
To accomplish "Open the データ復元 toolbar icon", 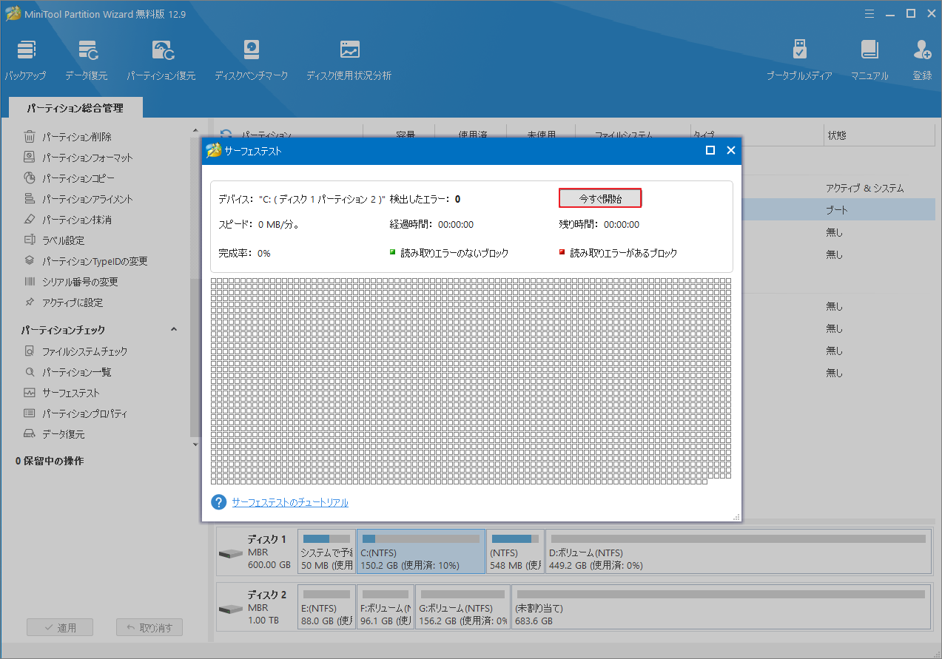I will (86, 60).
